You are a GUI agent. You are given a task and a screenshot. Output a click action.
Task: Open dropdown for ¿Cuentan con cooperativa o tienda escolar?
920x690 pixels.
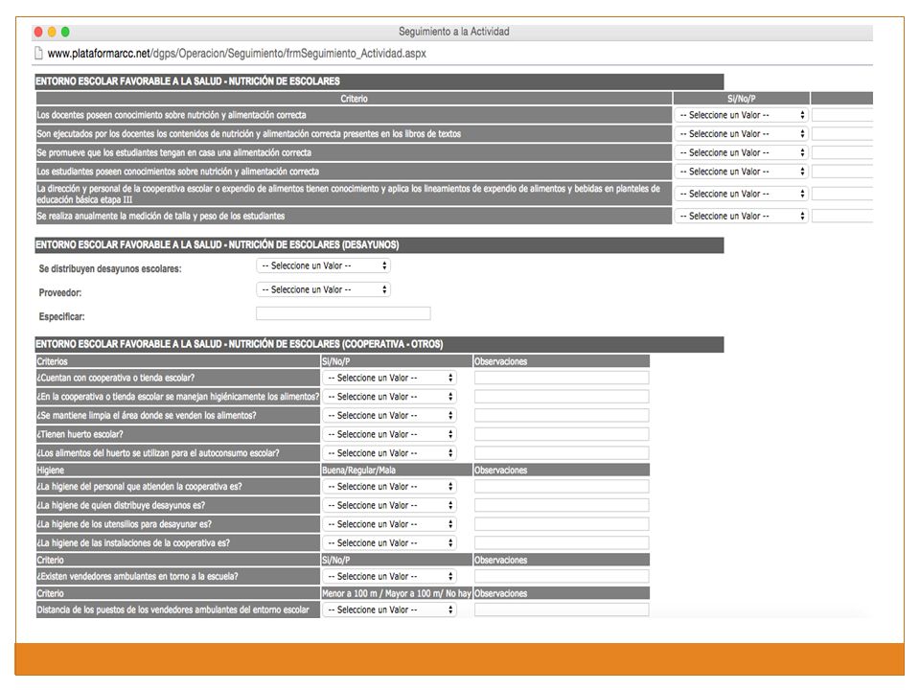point(389,378)
